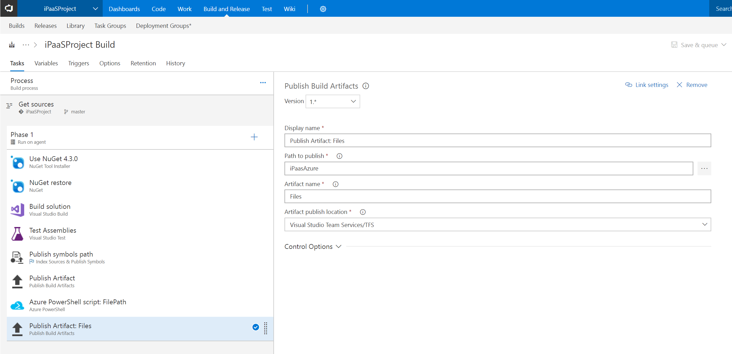
Task: Open the Task Groups page
Action: point(110,26)
